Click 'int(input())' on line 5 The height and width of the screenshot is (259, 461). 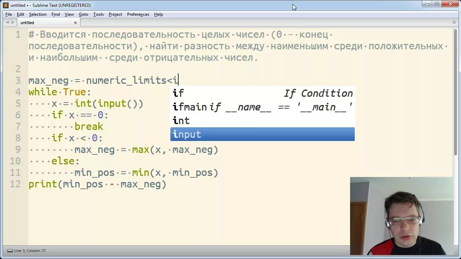tap(109, 104)
